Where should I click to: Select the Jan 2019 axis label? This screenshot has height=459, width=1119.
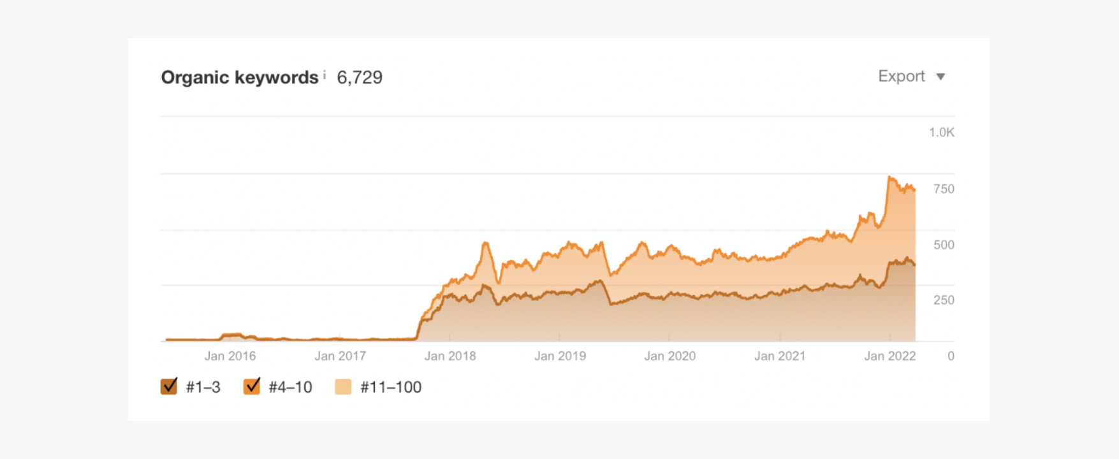[x=560, y=356]
